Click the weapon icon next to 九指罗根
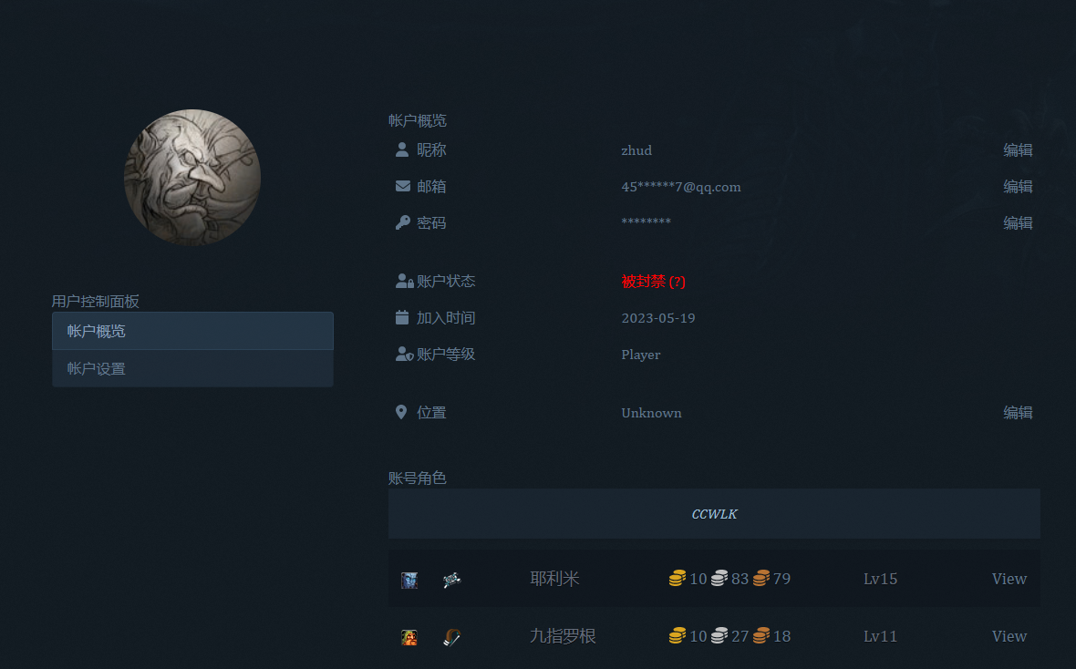 (452, 636)
